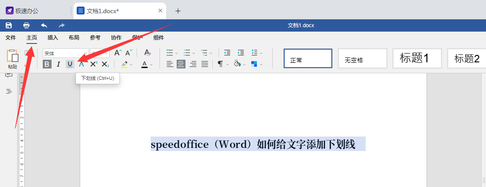Show nonprinting characters pilcrow icon
The image size is (486, 187).
(220, 64)
